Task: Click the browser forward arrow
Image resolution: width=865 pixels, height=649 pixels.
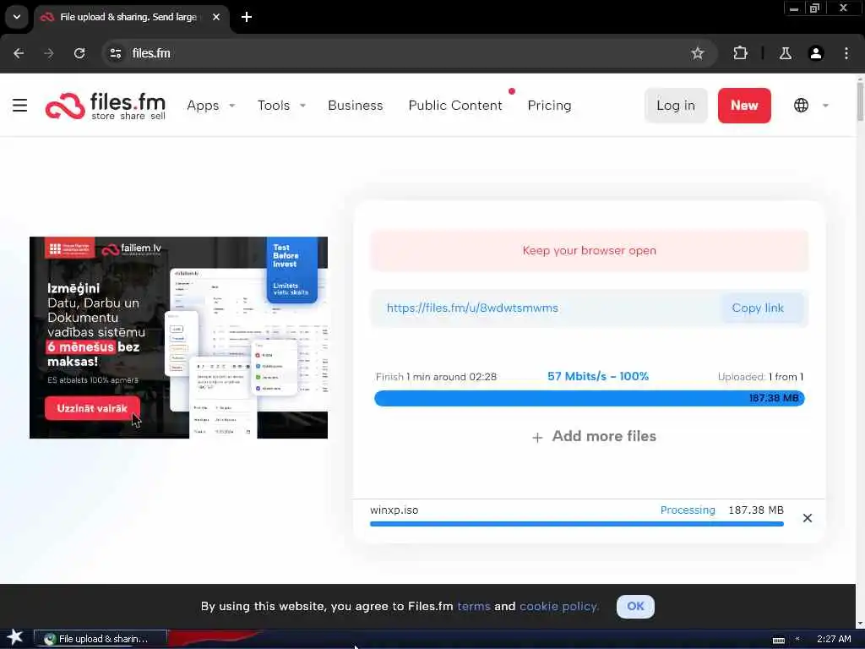Action: point(49,53)
